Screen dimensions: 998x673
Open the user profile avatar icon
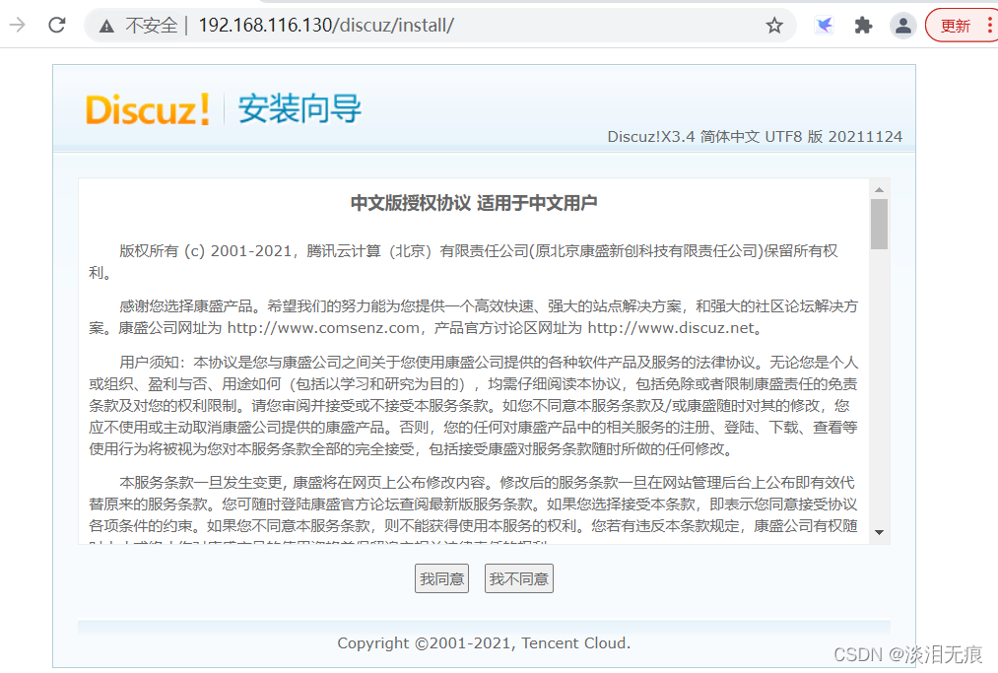(x=902, y=26)
